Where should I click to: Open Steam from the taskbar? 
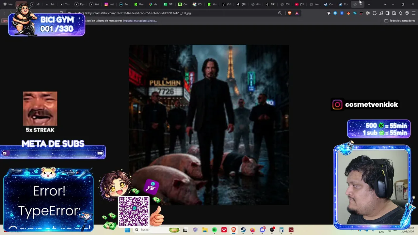[x=243, y=230]
